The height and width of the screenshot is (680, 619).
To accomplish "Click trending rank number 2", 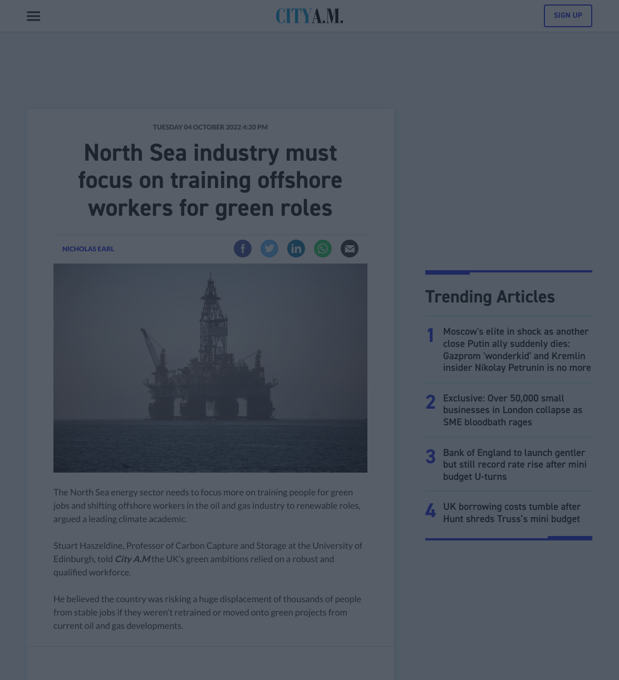I will tap(430, 402).
